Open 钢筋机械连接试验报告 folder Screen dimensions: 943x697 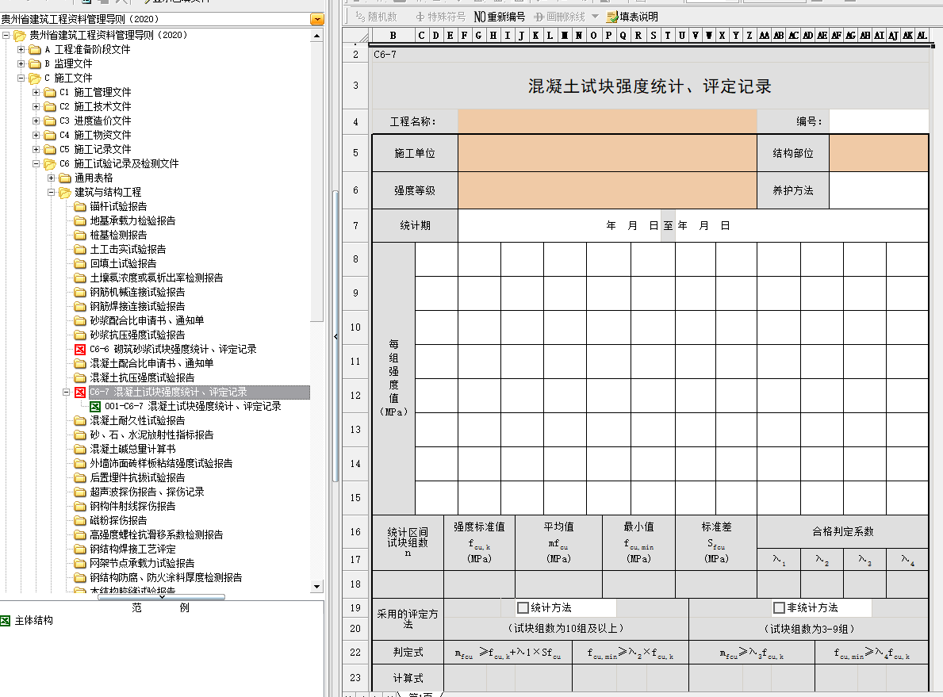[137, 293]
